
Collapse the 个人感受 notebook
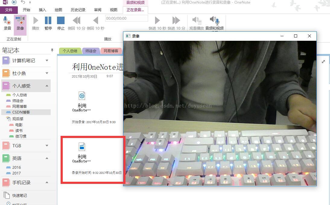click(x=47, y=86)
